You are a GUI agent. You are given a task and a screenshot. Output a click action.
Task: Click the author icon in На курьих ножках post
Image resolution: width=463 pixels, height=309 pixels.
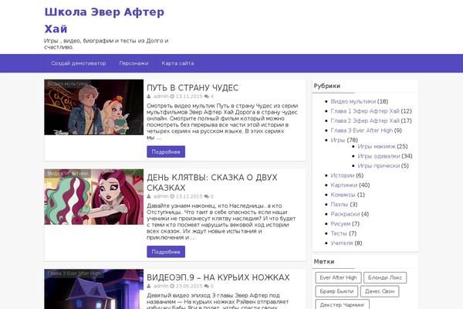click(x=149, y=287)
